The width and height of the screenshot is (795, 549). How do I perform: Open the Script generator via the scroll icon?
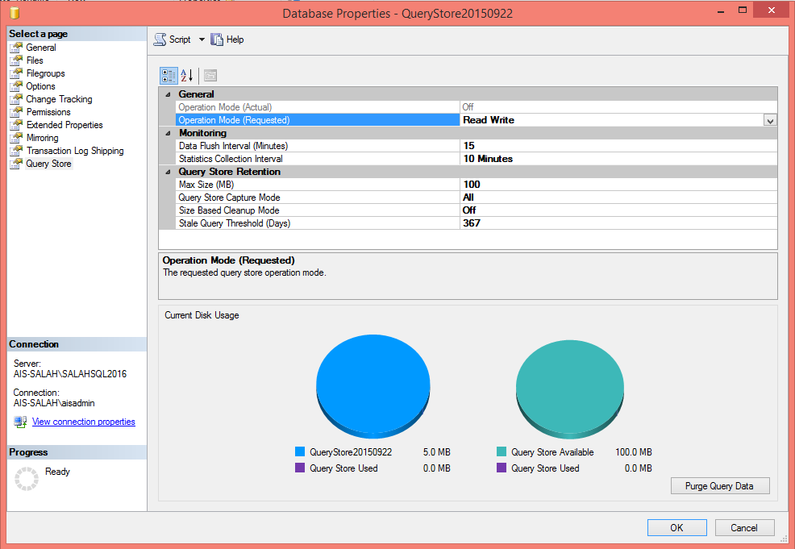point(160,39)
